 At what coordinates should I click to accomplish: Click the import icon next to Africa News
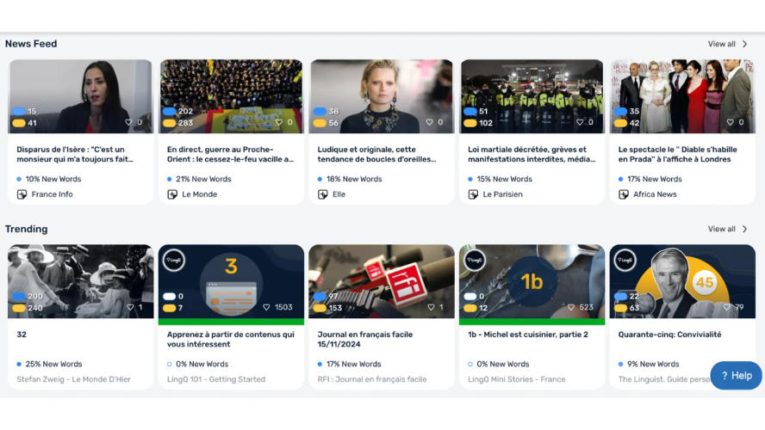point(624,194)
